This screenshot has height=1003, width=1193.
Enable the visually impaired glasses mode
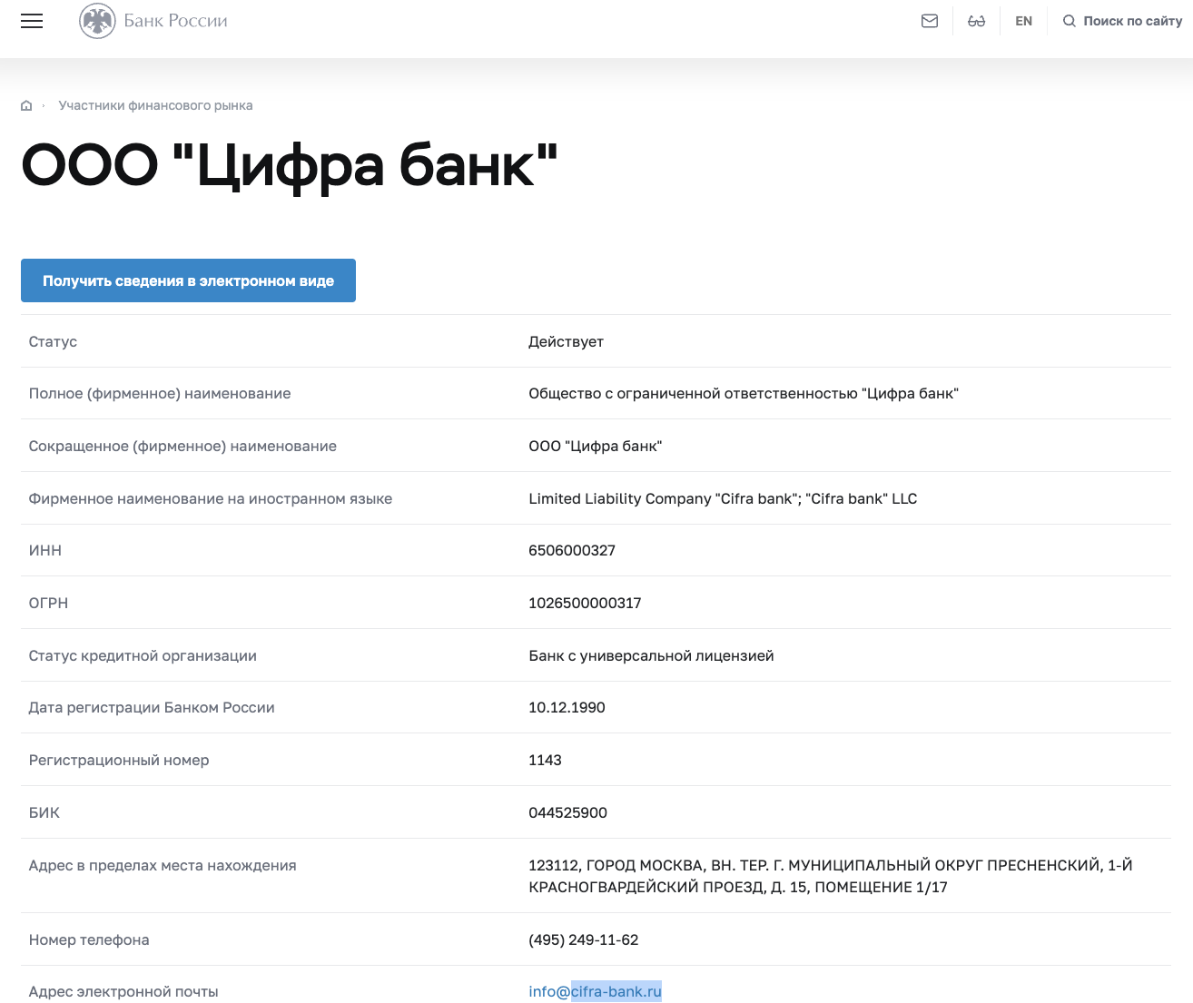click(977, 21)
